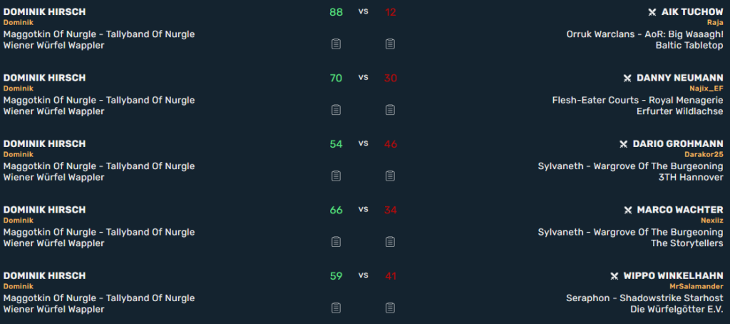Open Marco Wachter player profile
This screenshot has height=324, width=730.
coord(680,210)
